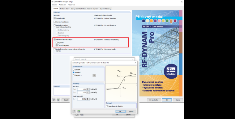Open the fy,c value dropdown arrow
This screenshot has height=119, width=235.
click(89, 92)
